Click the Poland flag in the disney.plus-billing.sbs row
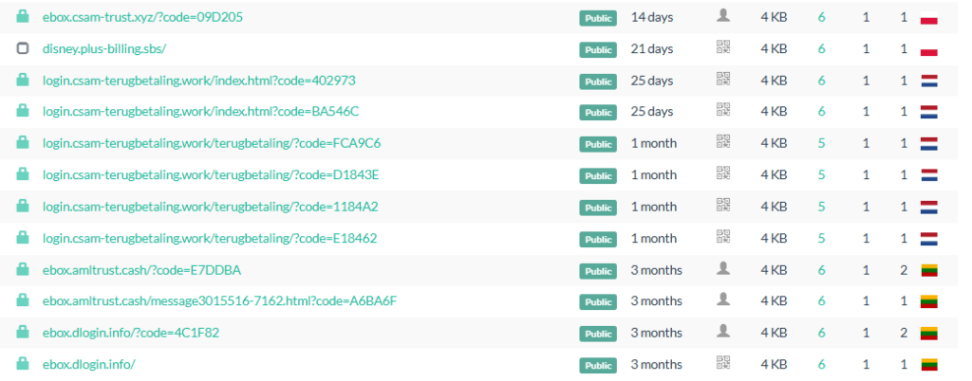 click(929, 49)
